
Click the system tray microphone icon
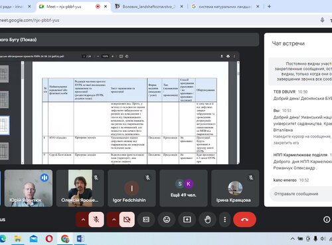click(x=315, y=238)
